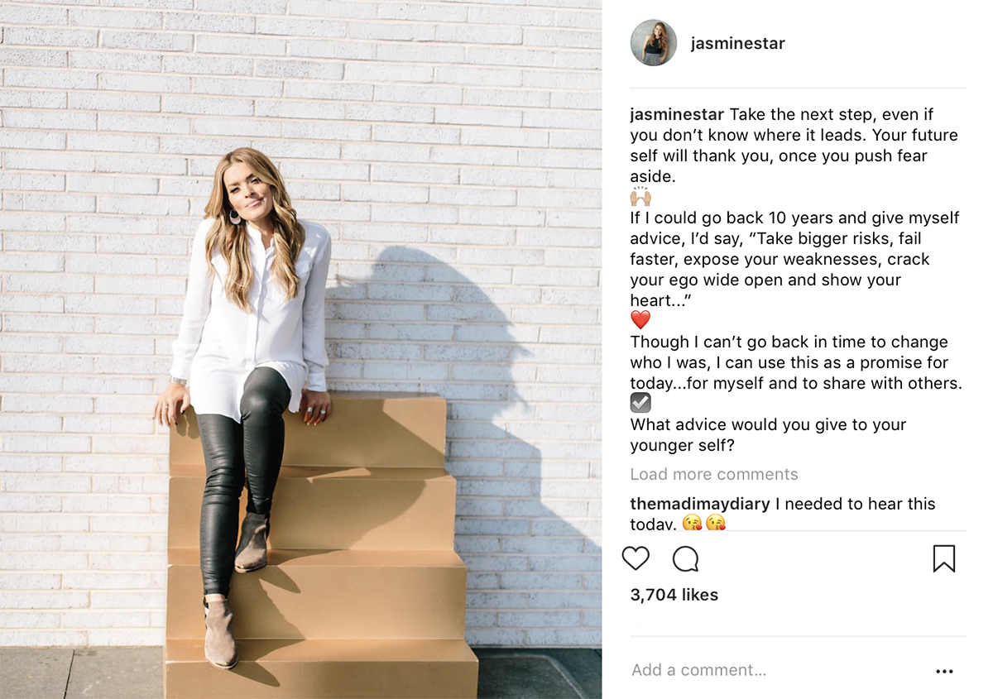Open the comment speech bubble icon
The width and height of the screenshot is (993, 699).
[685, 560]
